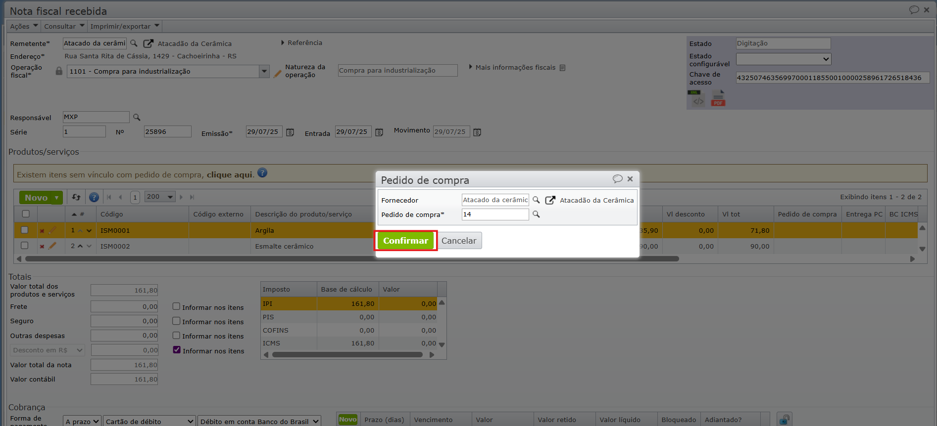The image size is (937, 426).
Task: Click the products grid horizontal scrollbar
Action: [x=352, y=258]
